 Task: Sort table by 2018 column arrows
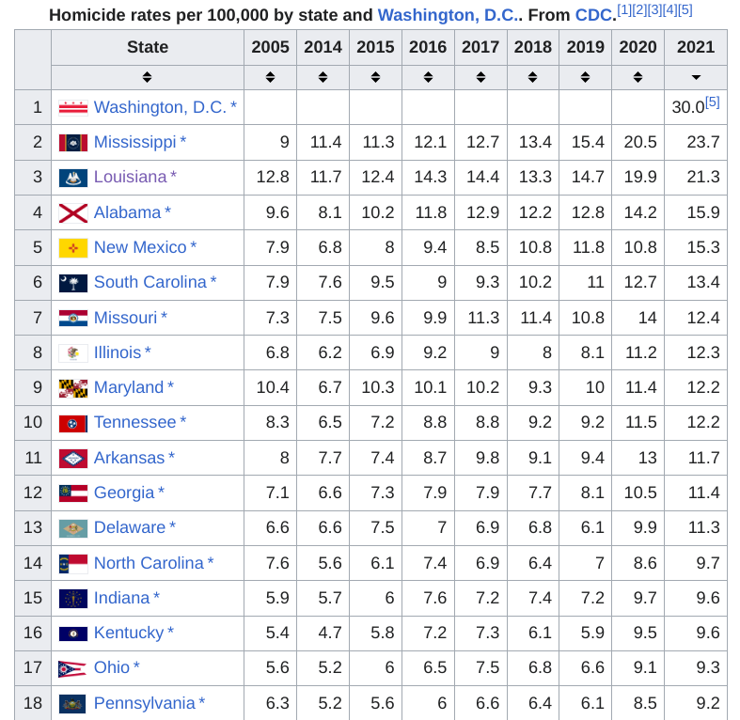[533, 77]
